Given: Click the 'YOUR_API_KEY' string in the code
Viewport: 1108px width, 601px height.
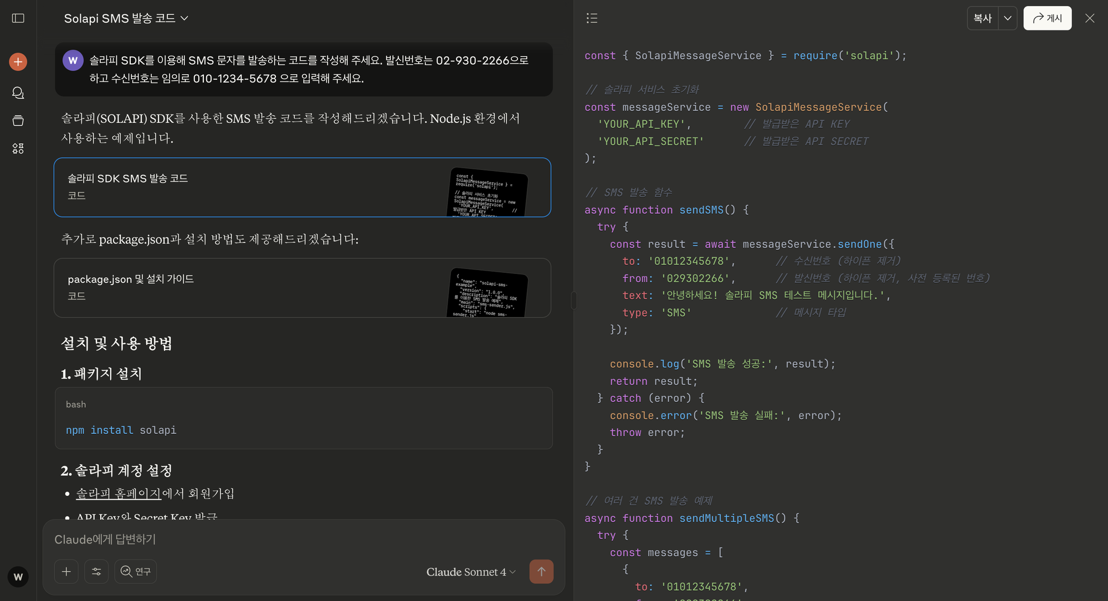Looking at the screenshot, I should (641, 124).
